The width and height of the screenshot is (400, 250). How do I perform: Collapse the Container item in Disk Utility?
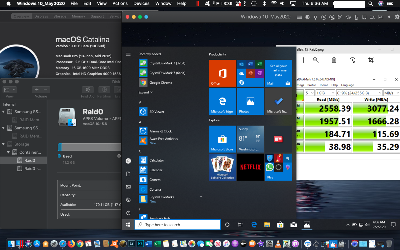pos(9,152)
